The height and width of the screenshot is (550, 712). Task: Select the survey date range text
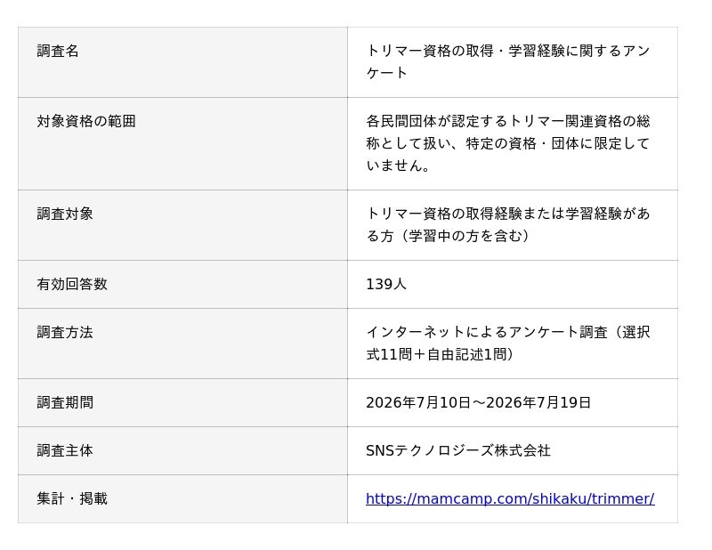(x=478, y=403)
